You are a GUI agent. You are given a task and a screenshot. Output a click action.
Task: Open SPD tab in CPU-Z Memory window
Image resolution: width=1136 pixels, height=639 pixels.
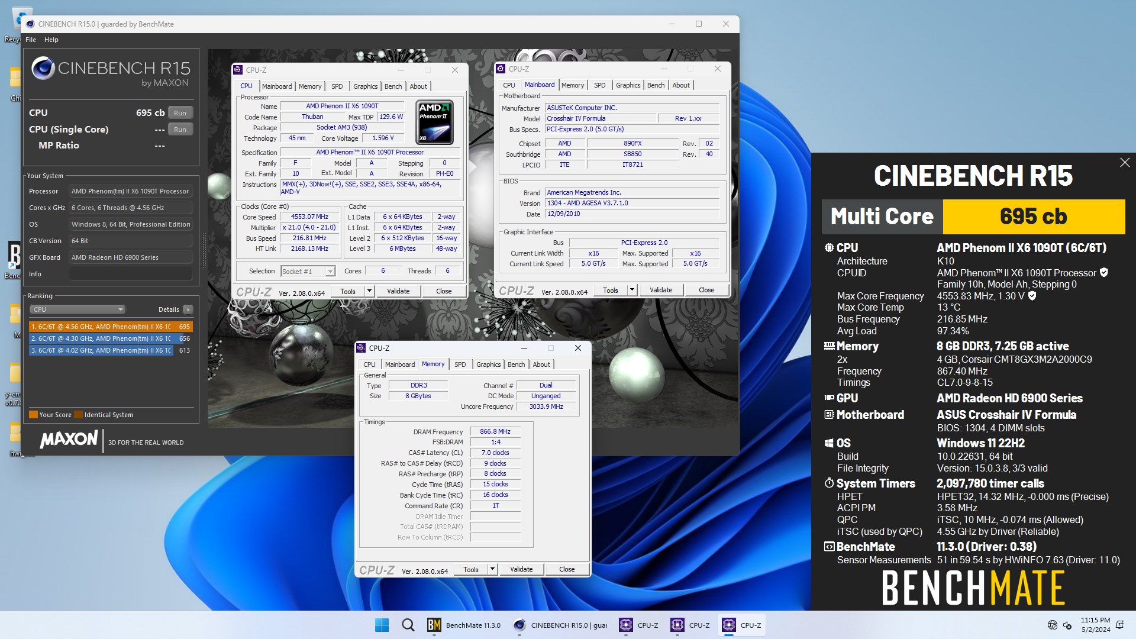(460, 364)
